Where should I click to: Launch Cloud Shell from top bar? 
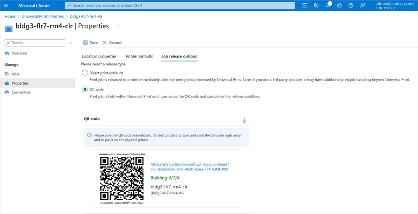(x=305, y=5)
